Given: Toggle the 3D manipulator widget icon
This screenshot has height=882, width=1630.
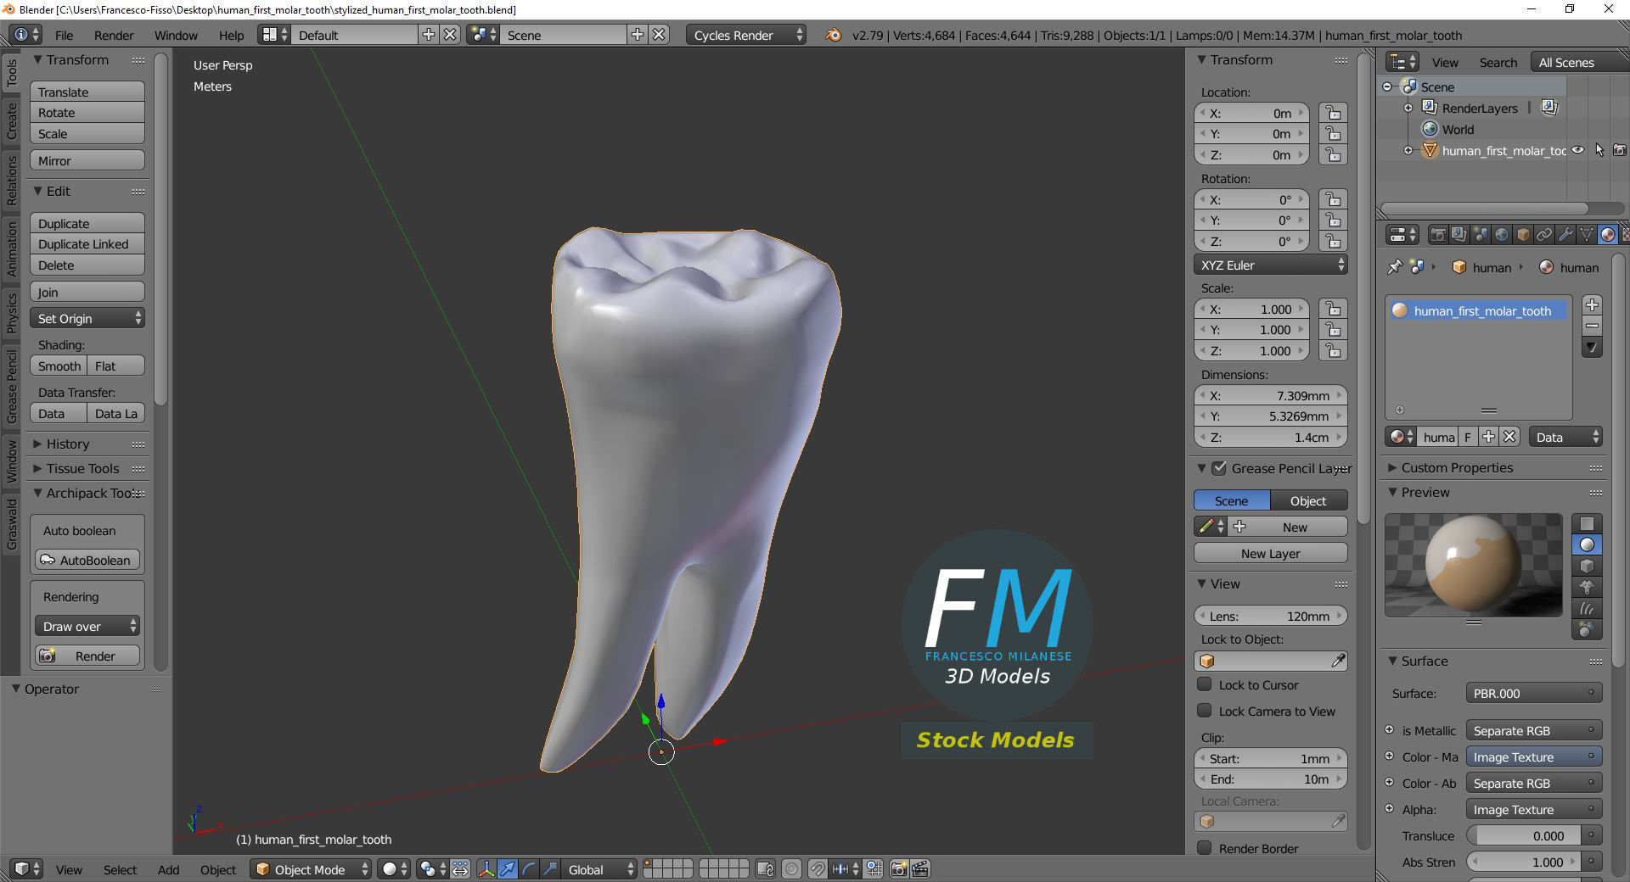Looking at the screenshot, I should tap(486, 869).
